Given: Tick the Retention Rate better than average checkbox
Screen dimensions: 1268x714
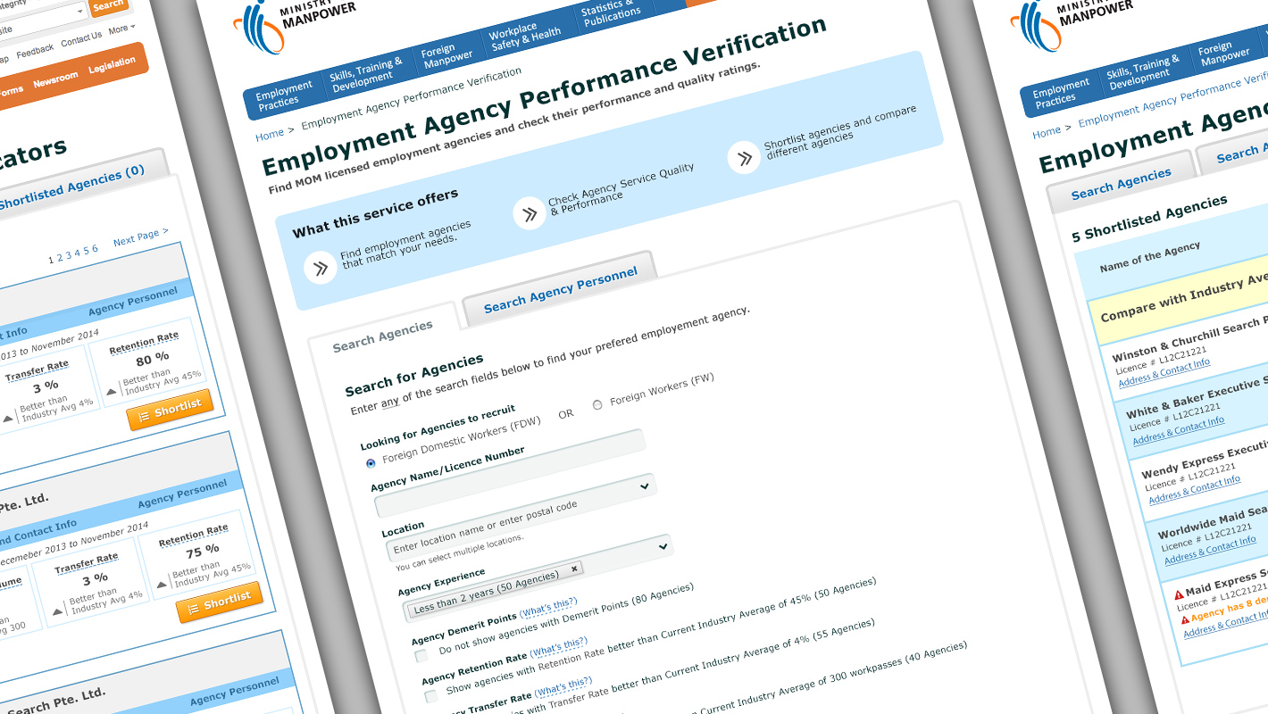Looking at the screenshot, I should point(431,695).
